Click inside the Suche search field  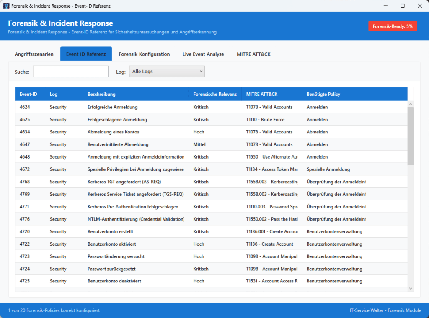tap(70, 71)
